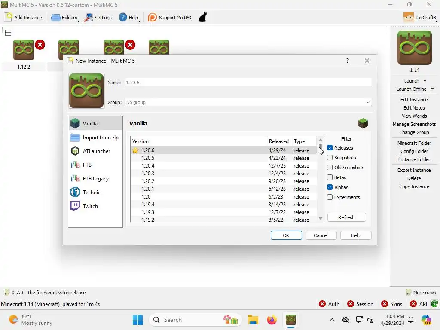Select the ATLauncher source
The height and width of the screenshot is (330, 440).
pos(95,151)
